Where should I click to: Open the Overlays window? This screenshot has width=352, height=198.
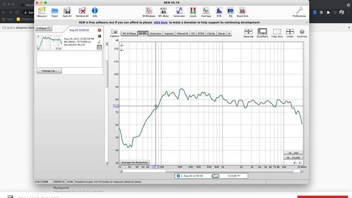point(206,12)
